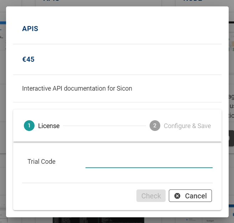
Task: Click the step 2 circle icon
Action: (x=155, y=126)
